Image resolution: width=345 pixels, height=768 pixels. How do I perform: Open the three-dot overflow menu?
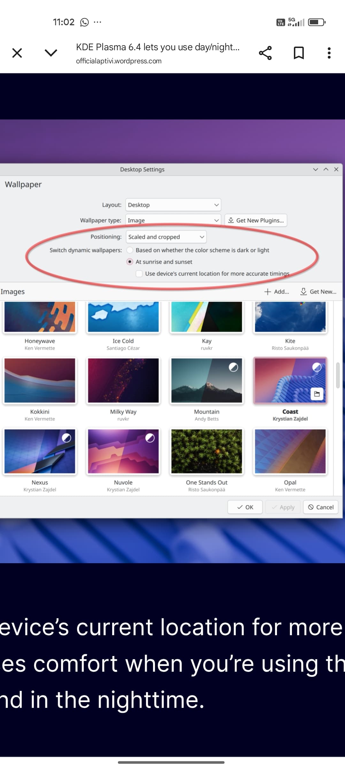329,53
